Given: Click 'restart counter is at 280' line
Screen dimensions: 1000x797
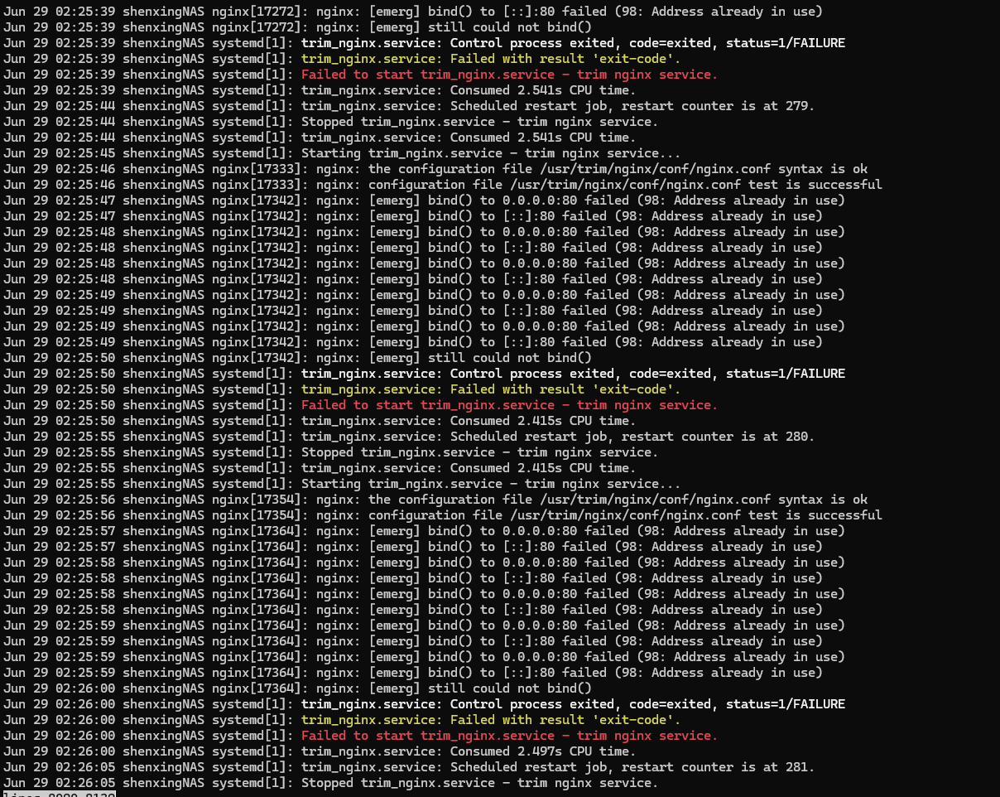Looking at the screenshot, I should click(x=410, y=437).
